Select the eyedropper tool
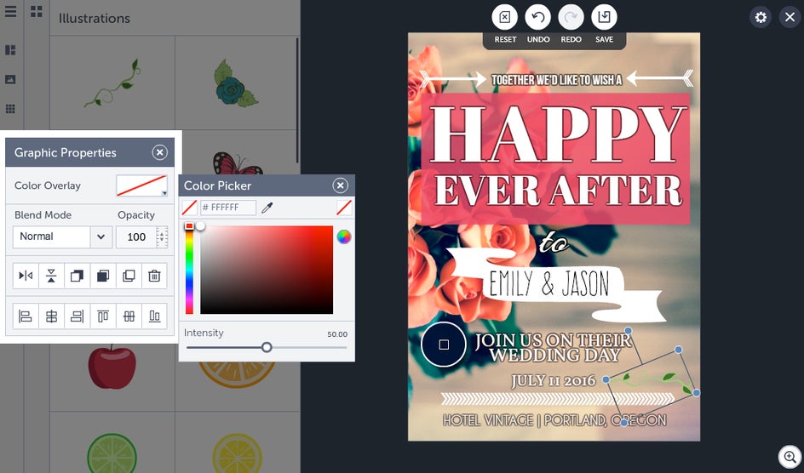This screenshot has width=804, height=473. tap(267, 208)
